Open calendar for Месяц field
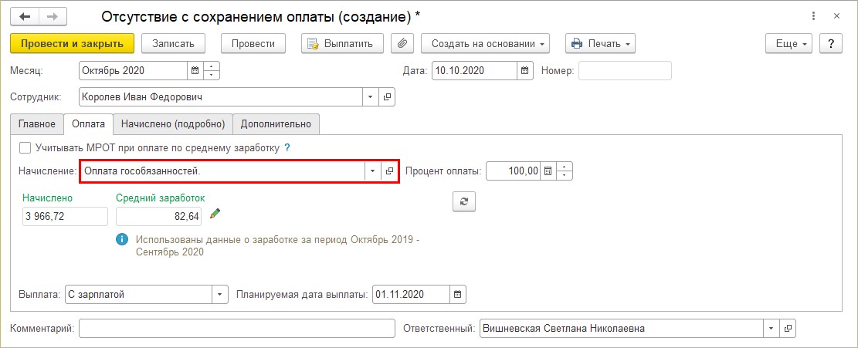Viewport: 858px width, 348px height. click(x=195, y=70)
